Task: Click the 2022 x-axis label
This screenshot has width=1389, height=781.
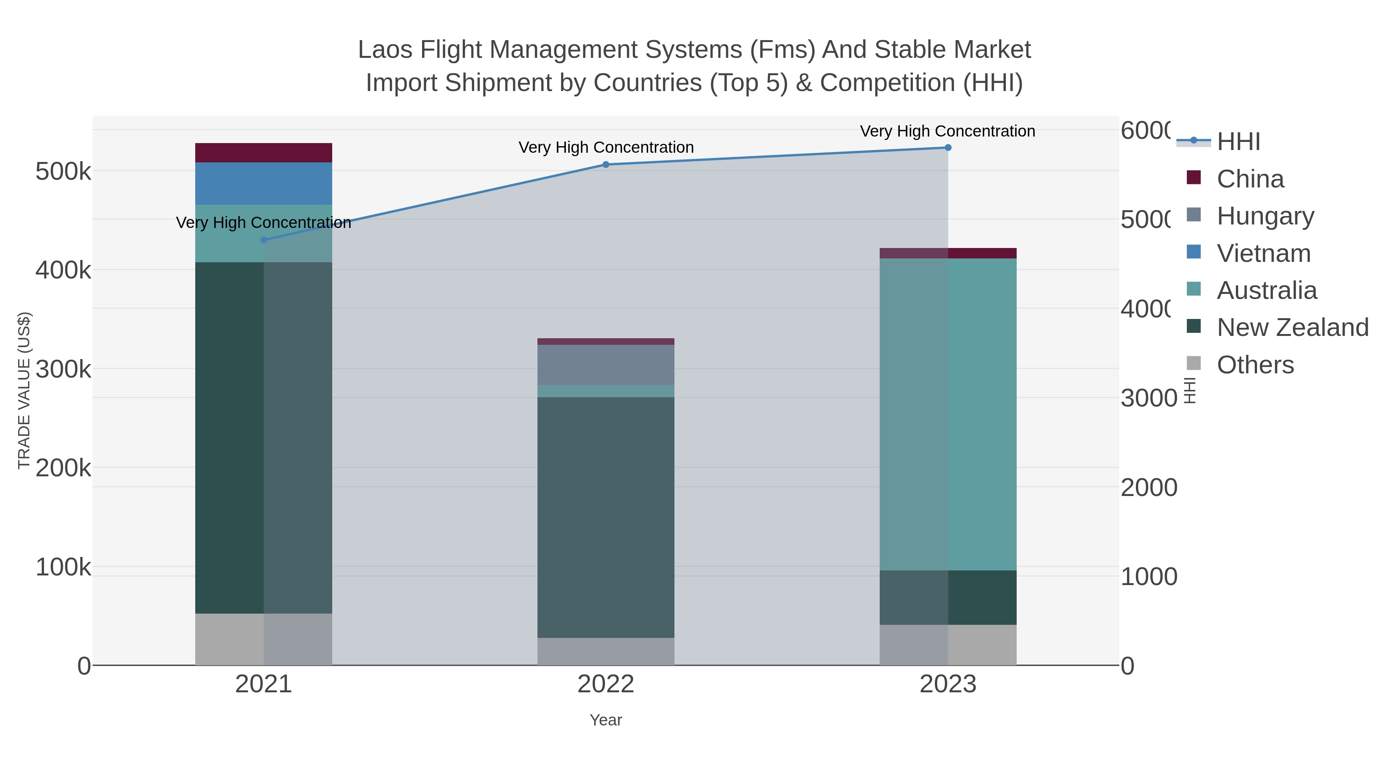Action: click(x=605, y=685)
